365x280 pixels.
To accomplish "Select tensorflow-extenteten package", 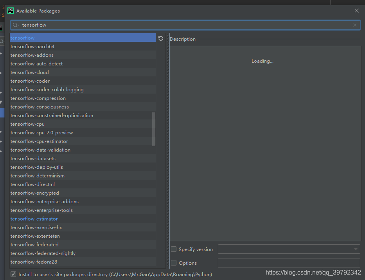I will pyautogui.click(x=83, y=236).
